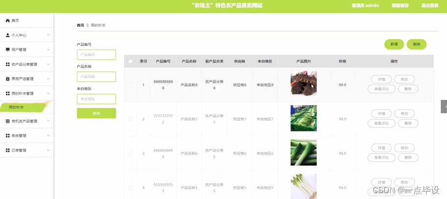Click the green 删除 button above table
The image size is (447, 199).
point(417,44)
